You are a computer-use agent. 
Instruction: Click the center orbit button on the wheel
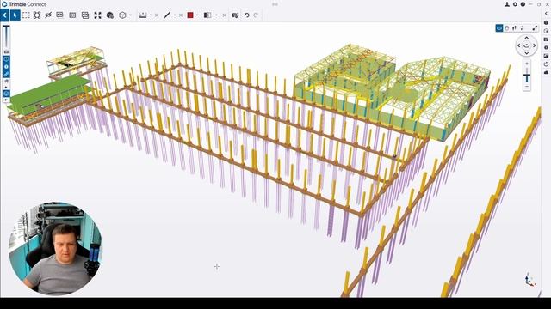[526, 45]
